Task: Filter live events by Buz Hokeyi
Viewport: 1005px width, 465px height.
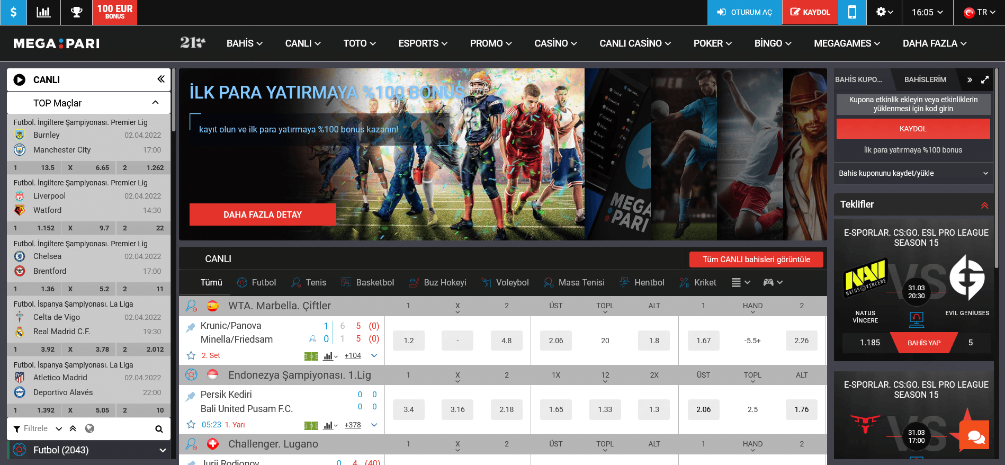Action: pyautogui.click(x=438, y=282)
